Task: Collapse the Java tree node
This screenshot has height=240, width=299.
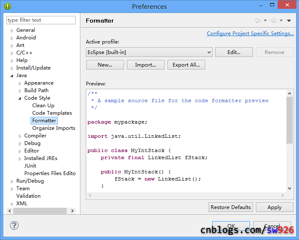Action: [12, 76]
